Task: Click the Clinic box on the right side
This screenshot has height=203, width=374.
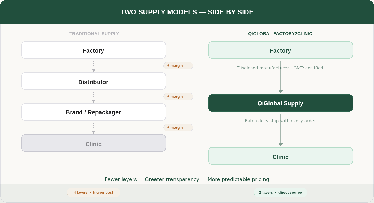Action: pos(280,156)
